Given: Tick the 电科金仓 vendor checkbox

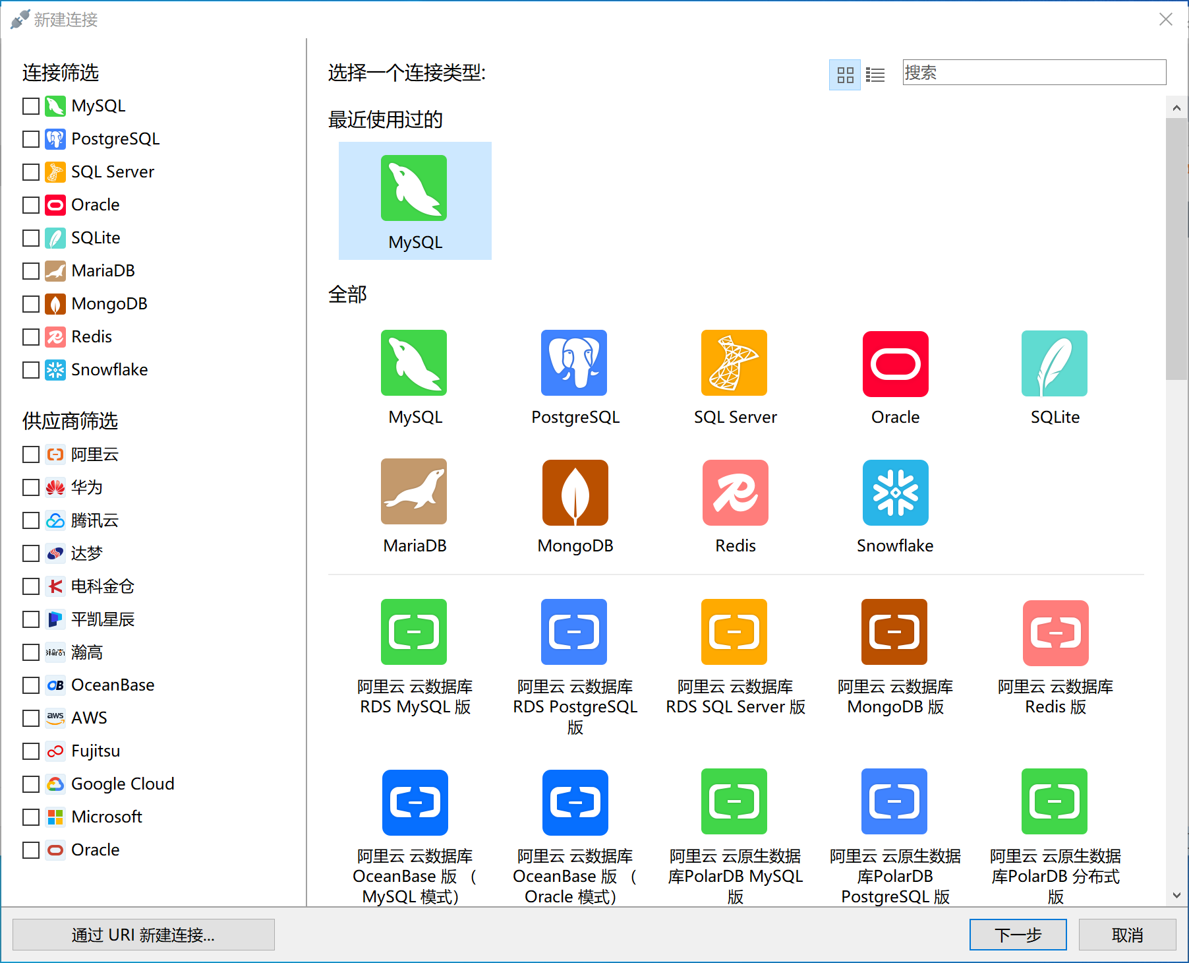Looking at the screenshot, I should click(x=31, y=586).
